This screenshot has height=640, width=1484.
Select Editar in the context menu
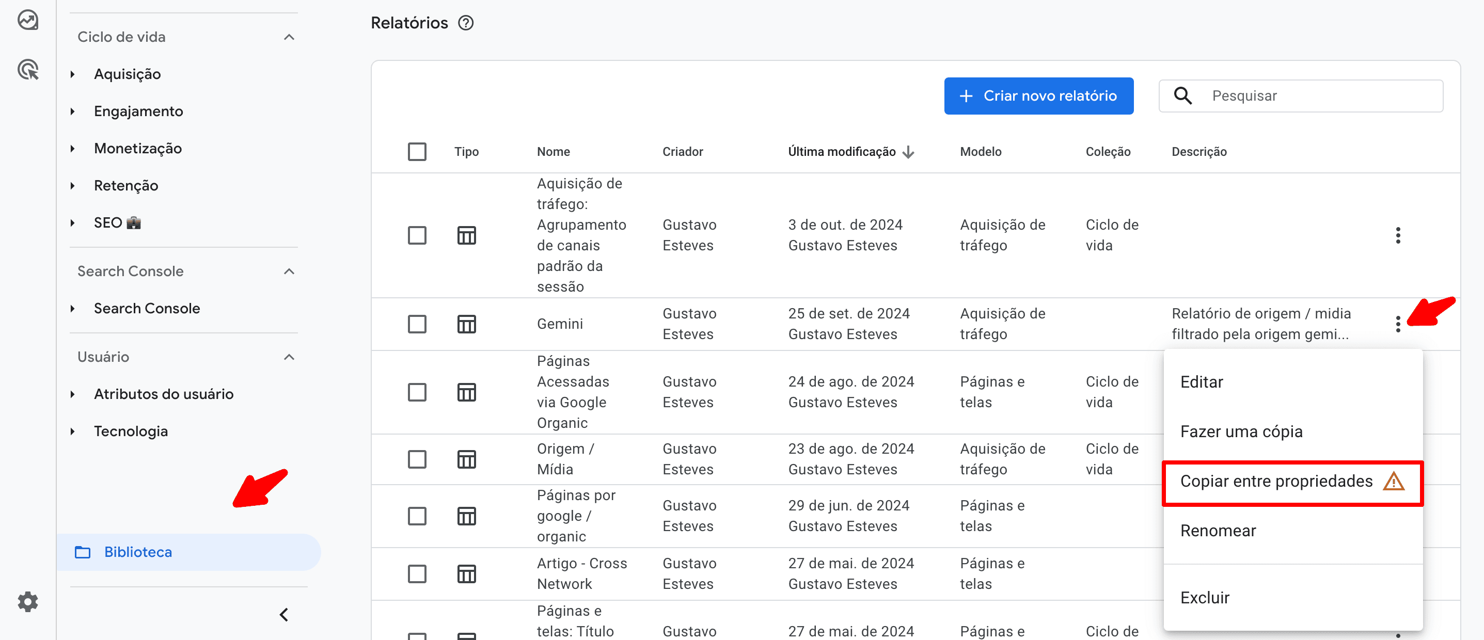click(1201, 381)
